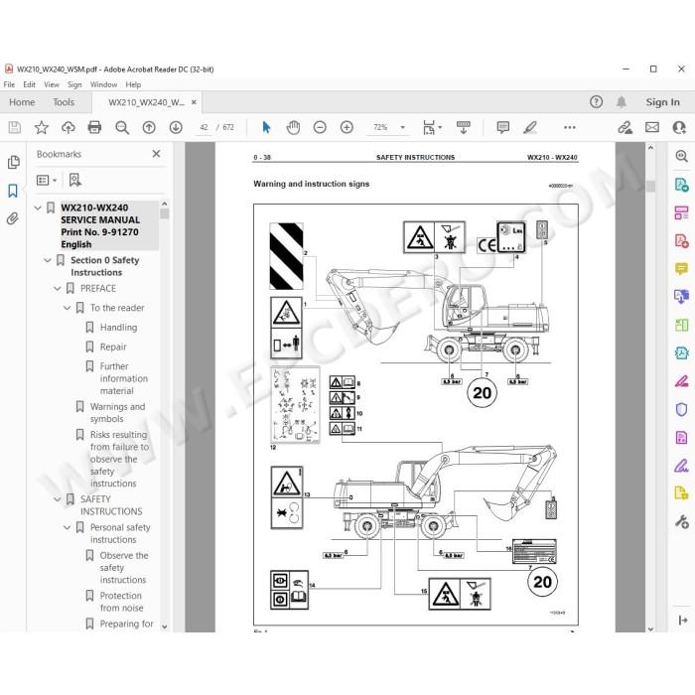695x695 pixels.
Task: Click the Protect shield tool icon
Action: coord(682,409)
